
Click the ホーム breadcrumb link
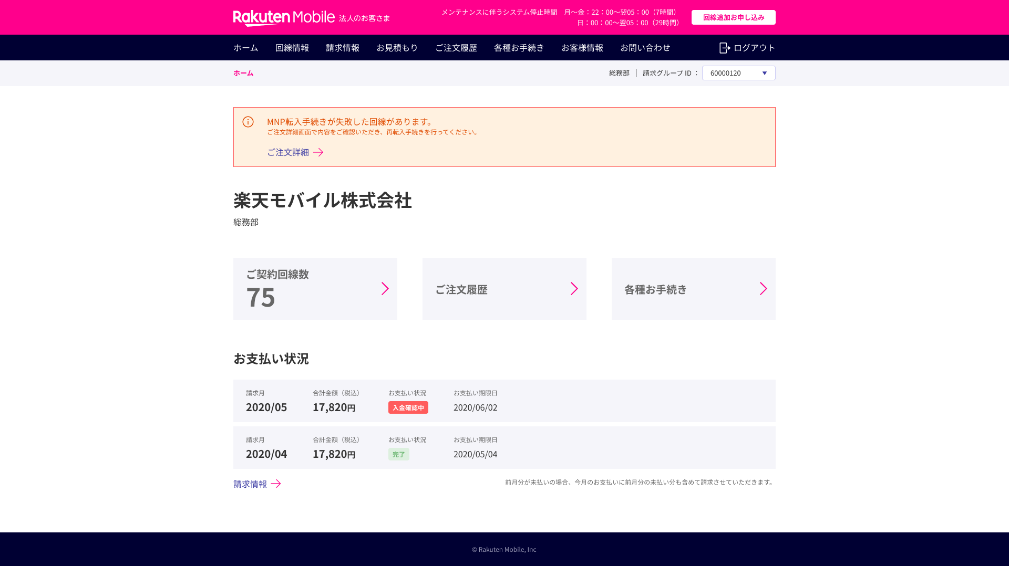point(243,73)
